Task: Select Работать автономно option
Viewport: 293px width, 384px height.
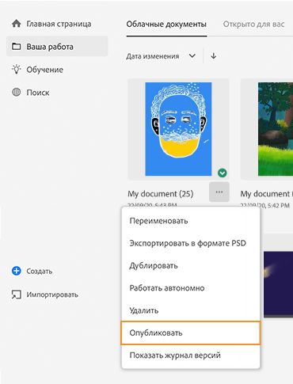Action: point(191,288)
